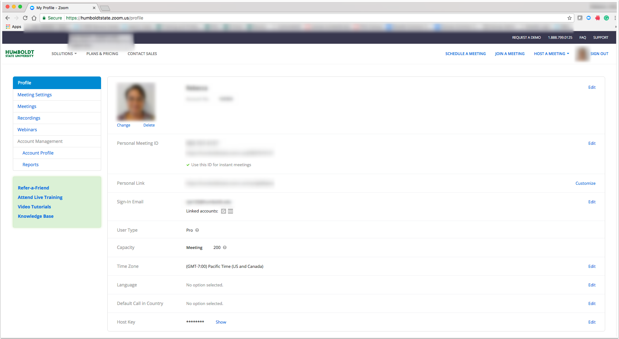Toggle 'Use this ID for instant meetings' check
The image size is (619, 339).
[x=188, y=165]
